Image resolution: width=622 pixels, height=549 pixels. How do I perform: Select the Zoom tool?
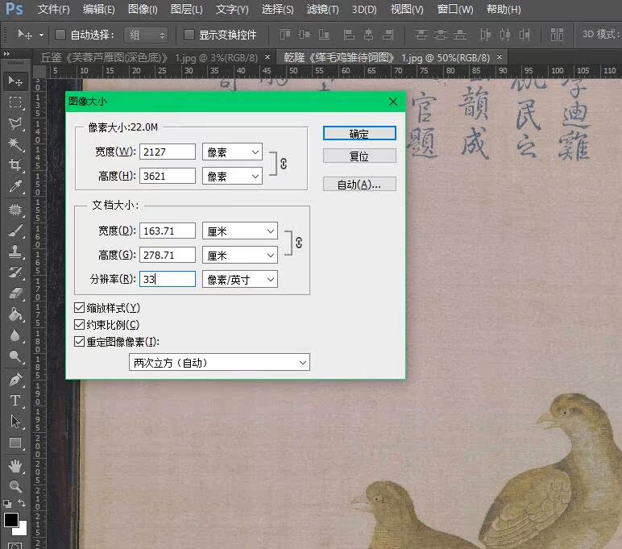pyautogui.click(x=15, y=487)
